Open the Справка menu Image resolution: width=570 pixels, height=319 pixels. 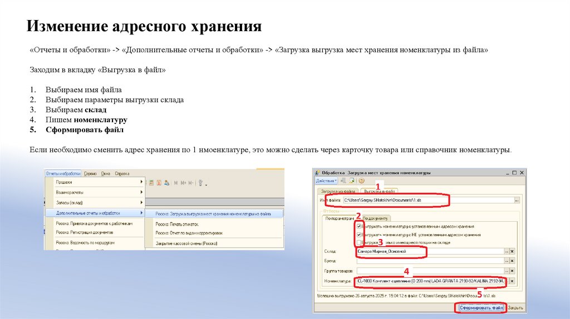(122, 173)
